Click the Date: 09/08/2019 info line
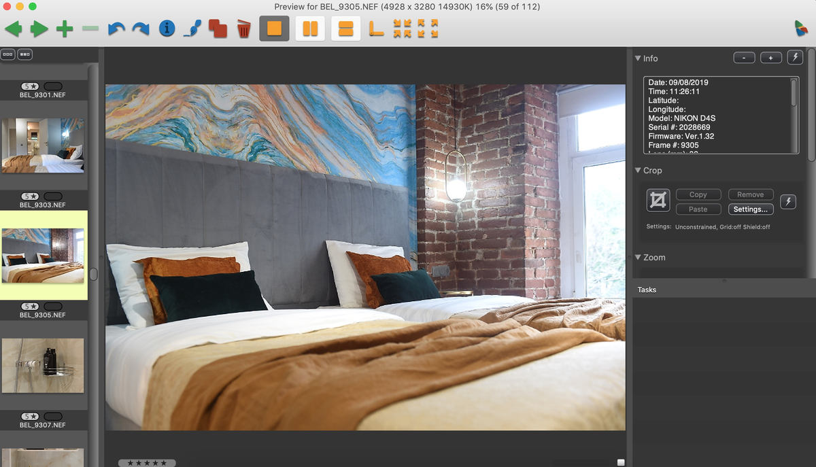 pos(678,82)
